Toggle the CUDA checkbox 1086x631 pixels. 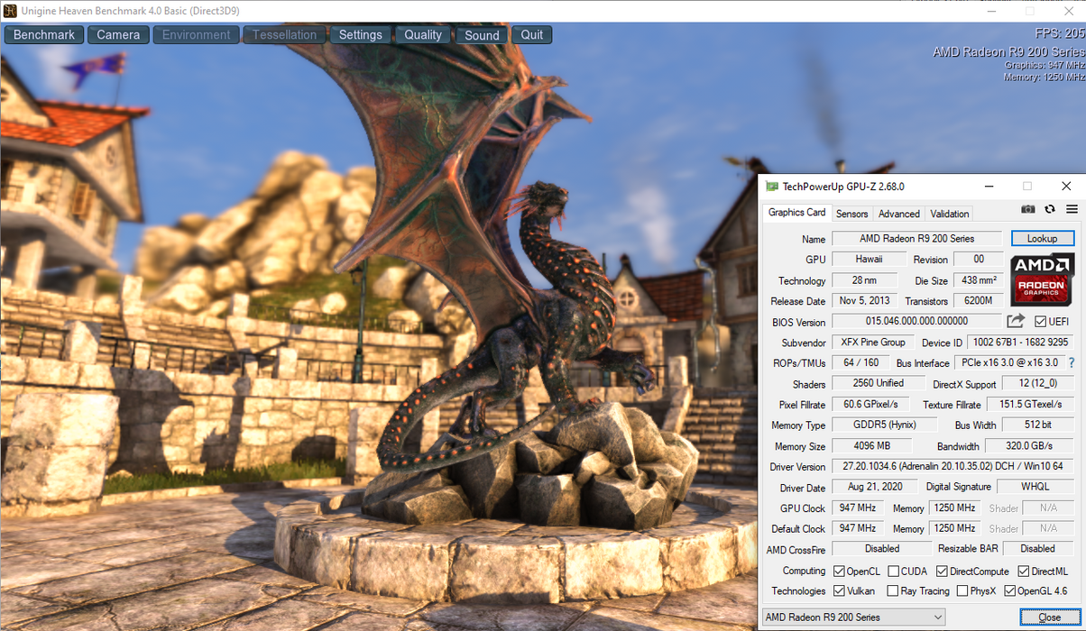(893, 572)
